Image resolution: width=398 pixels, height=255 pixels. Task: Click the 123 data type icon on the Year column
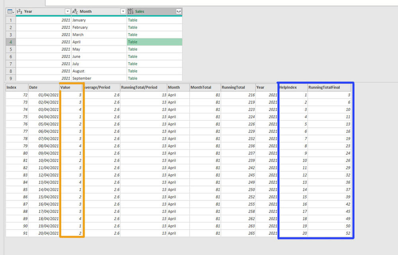coord(19,11)
